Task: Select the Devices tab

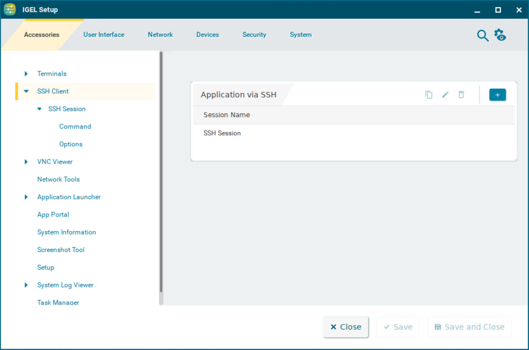Action: click(207, 34)
